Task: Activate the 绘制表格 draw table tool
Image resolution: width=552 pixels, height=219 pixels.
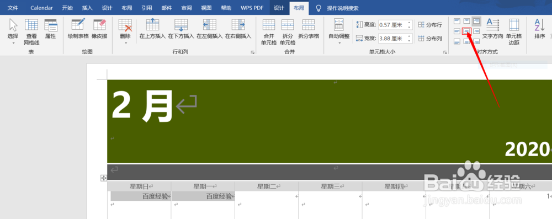Action: [x=78, y=29]
